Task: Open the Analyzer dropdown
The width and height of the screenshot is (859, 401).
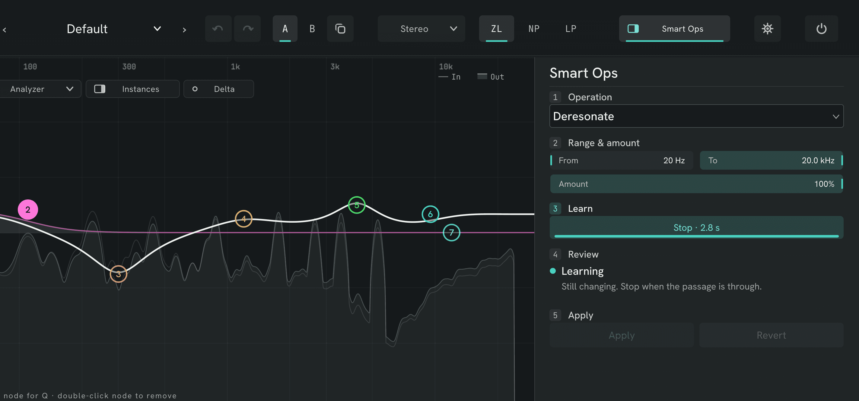Action: click(x=40, y=89)
